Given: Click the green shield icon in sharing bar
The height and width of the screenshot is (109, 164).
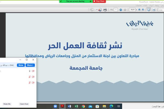Looking at the screenshot, I should (91, 1).
